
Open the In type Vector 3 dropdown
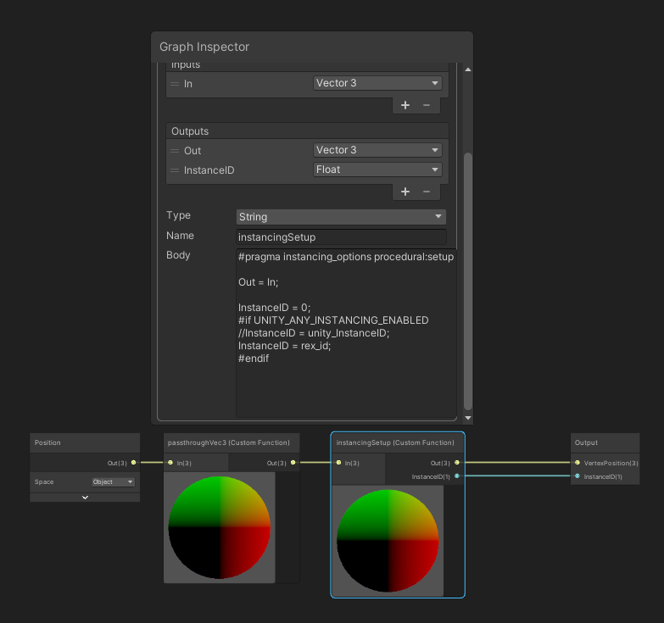click(x=377, y=83)
